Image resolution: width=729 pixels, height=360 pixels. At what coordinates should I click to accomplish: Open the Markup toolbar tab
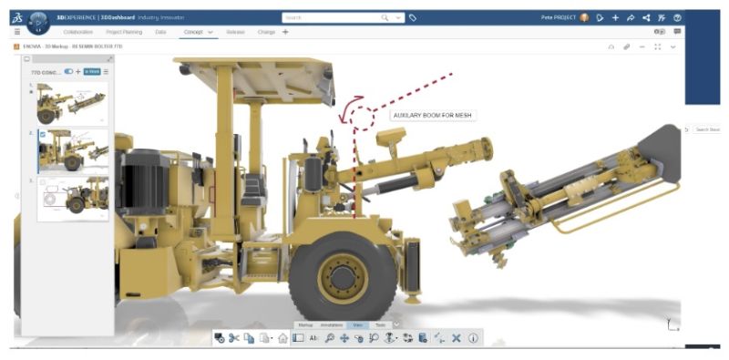(306, 325)
